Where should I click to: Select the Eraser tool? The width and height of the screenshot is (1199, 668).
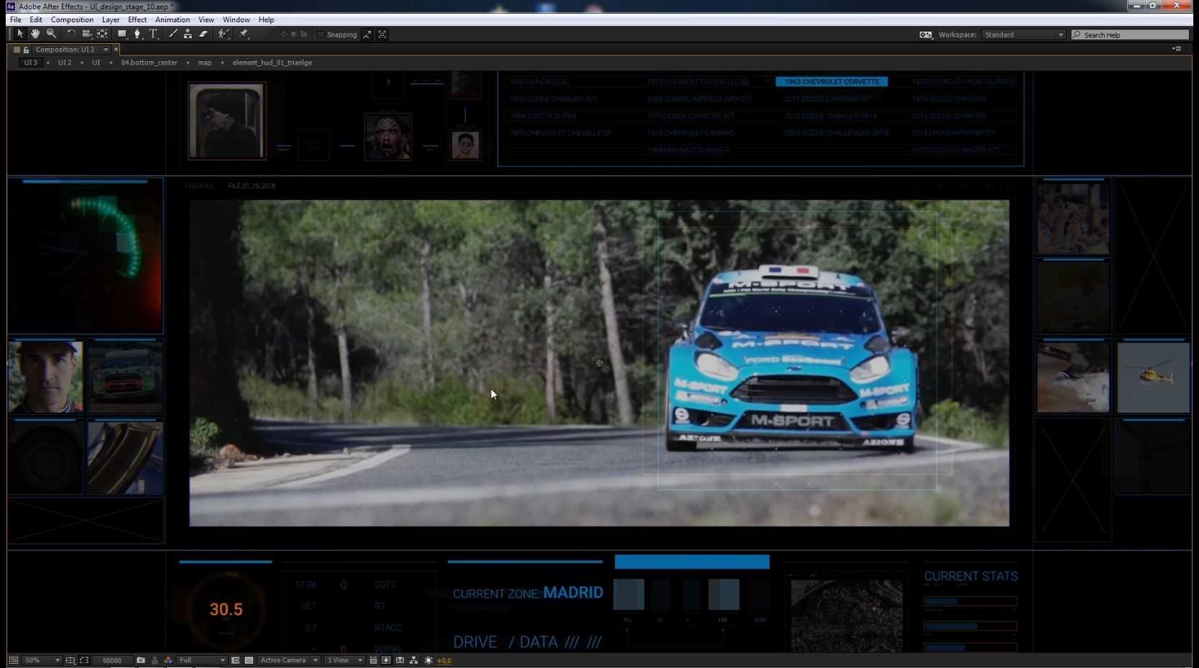[x=203, y=34]
